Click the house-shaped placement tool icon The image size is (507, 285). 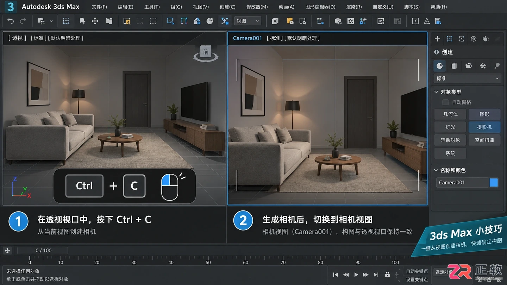pos(197,21)
